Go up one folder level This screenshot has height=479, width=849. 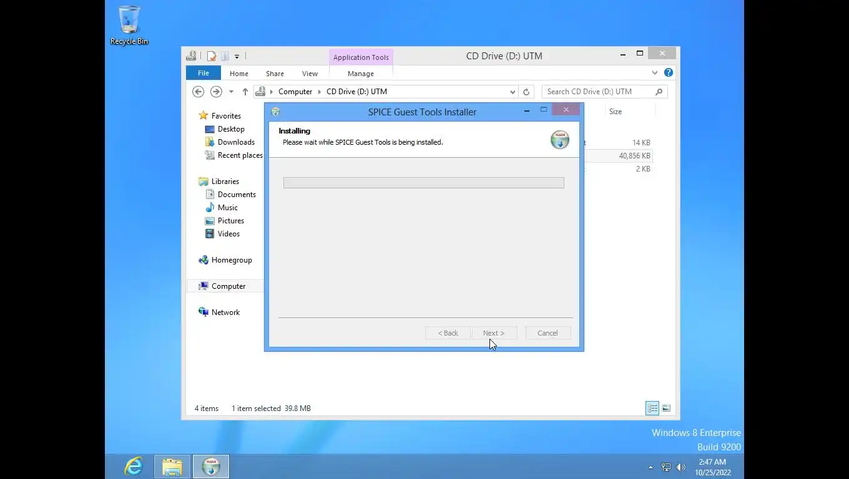click(x=245, y=92)
